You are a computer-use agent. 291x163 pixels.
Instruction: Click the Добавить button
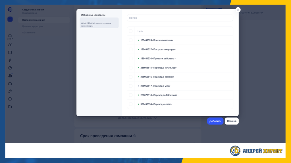click(215, 121)
